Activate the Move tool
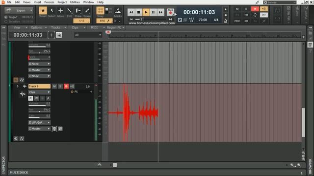This screenshot has height=176, width=314. click(x=60, y=11)
